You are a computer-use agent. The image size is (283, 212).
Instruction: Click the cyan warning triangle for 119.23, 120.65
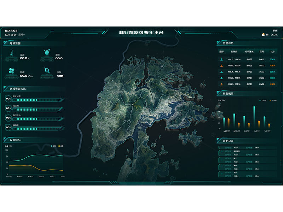221,78
